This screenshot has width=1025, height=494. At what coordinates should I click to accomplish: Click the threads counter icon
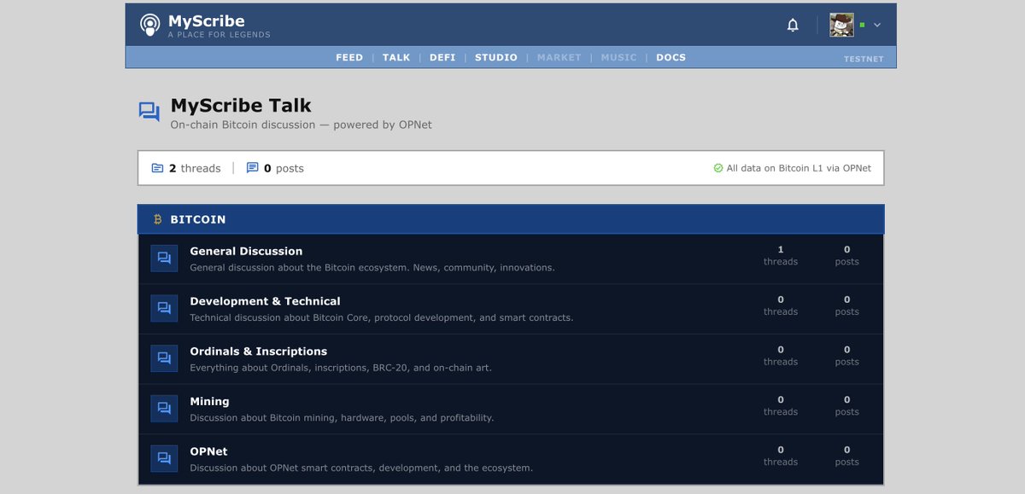[x=157, y=168]
